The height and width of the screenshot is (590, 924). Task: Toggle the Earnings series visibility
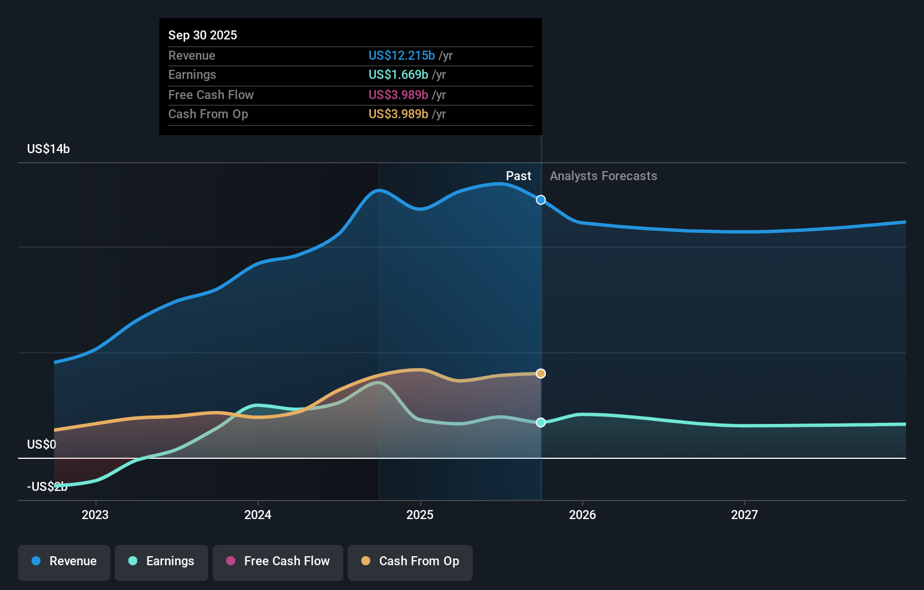click(162, 562)
